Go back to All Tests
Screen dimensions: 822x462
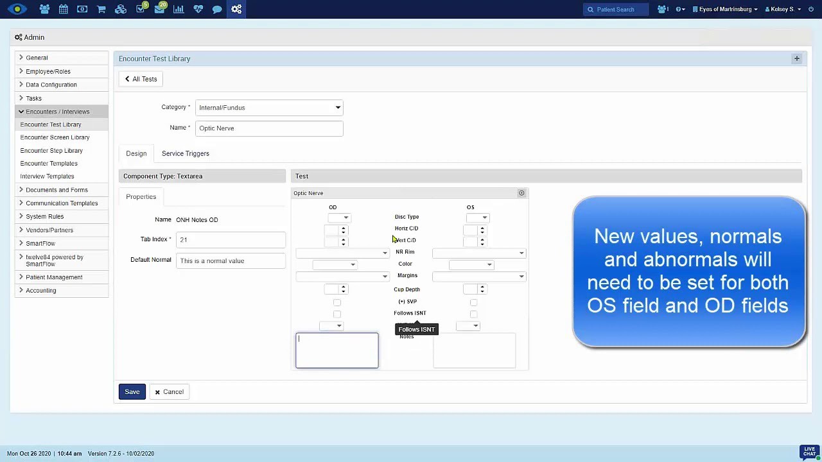click(x=141, y=79)
